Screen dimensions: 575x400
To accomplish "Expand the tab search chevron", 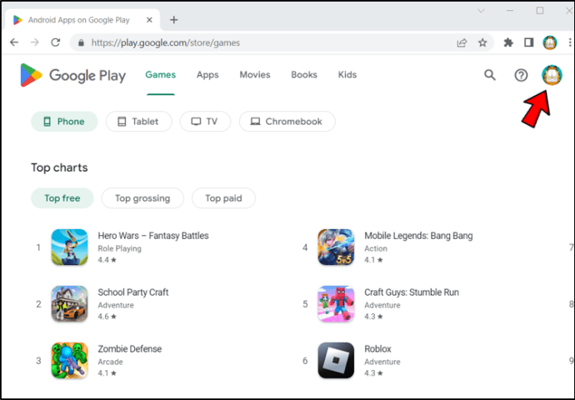I will tap(481, 11).
